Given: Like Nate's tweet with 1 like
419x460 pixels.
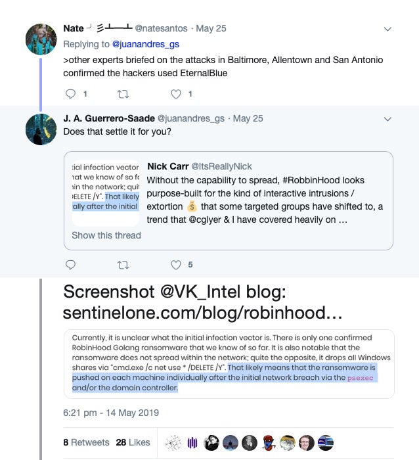Looking at the screenshot, I should [x=175, y=94].
